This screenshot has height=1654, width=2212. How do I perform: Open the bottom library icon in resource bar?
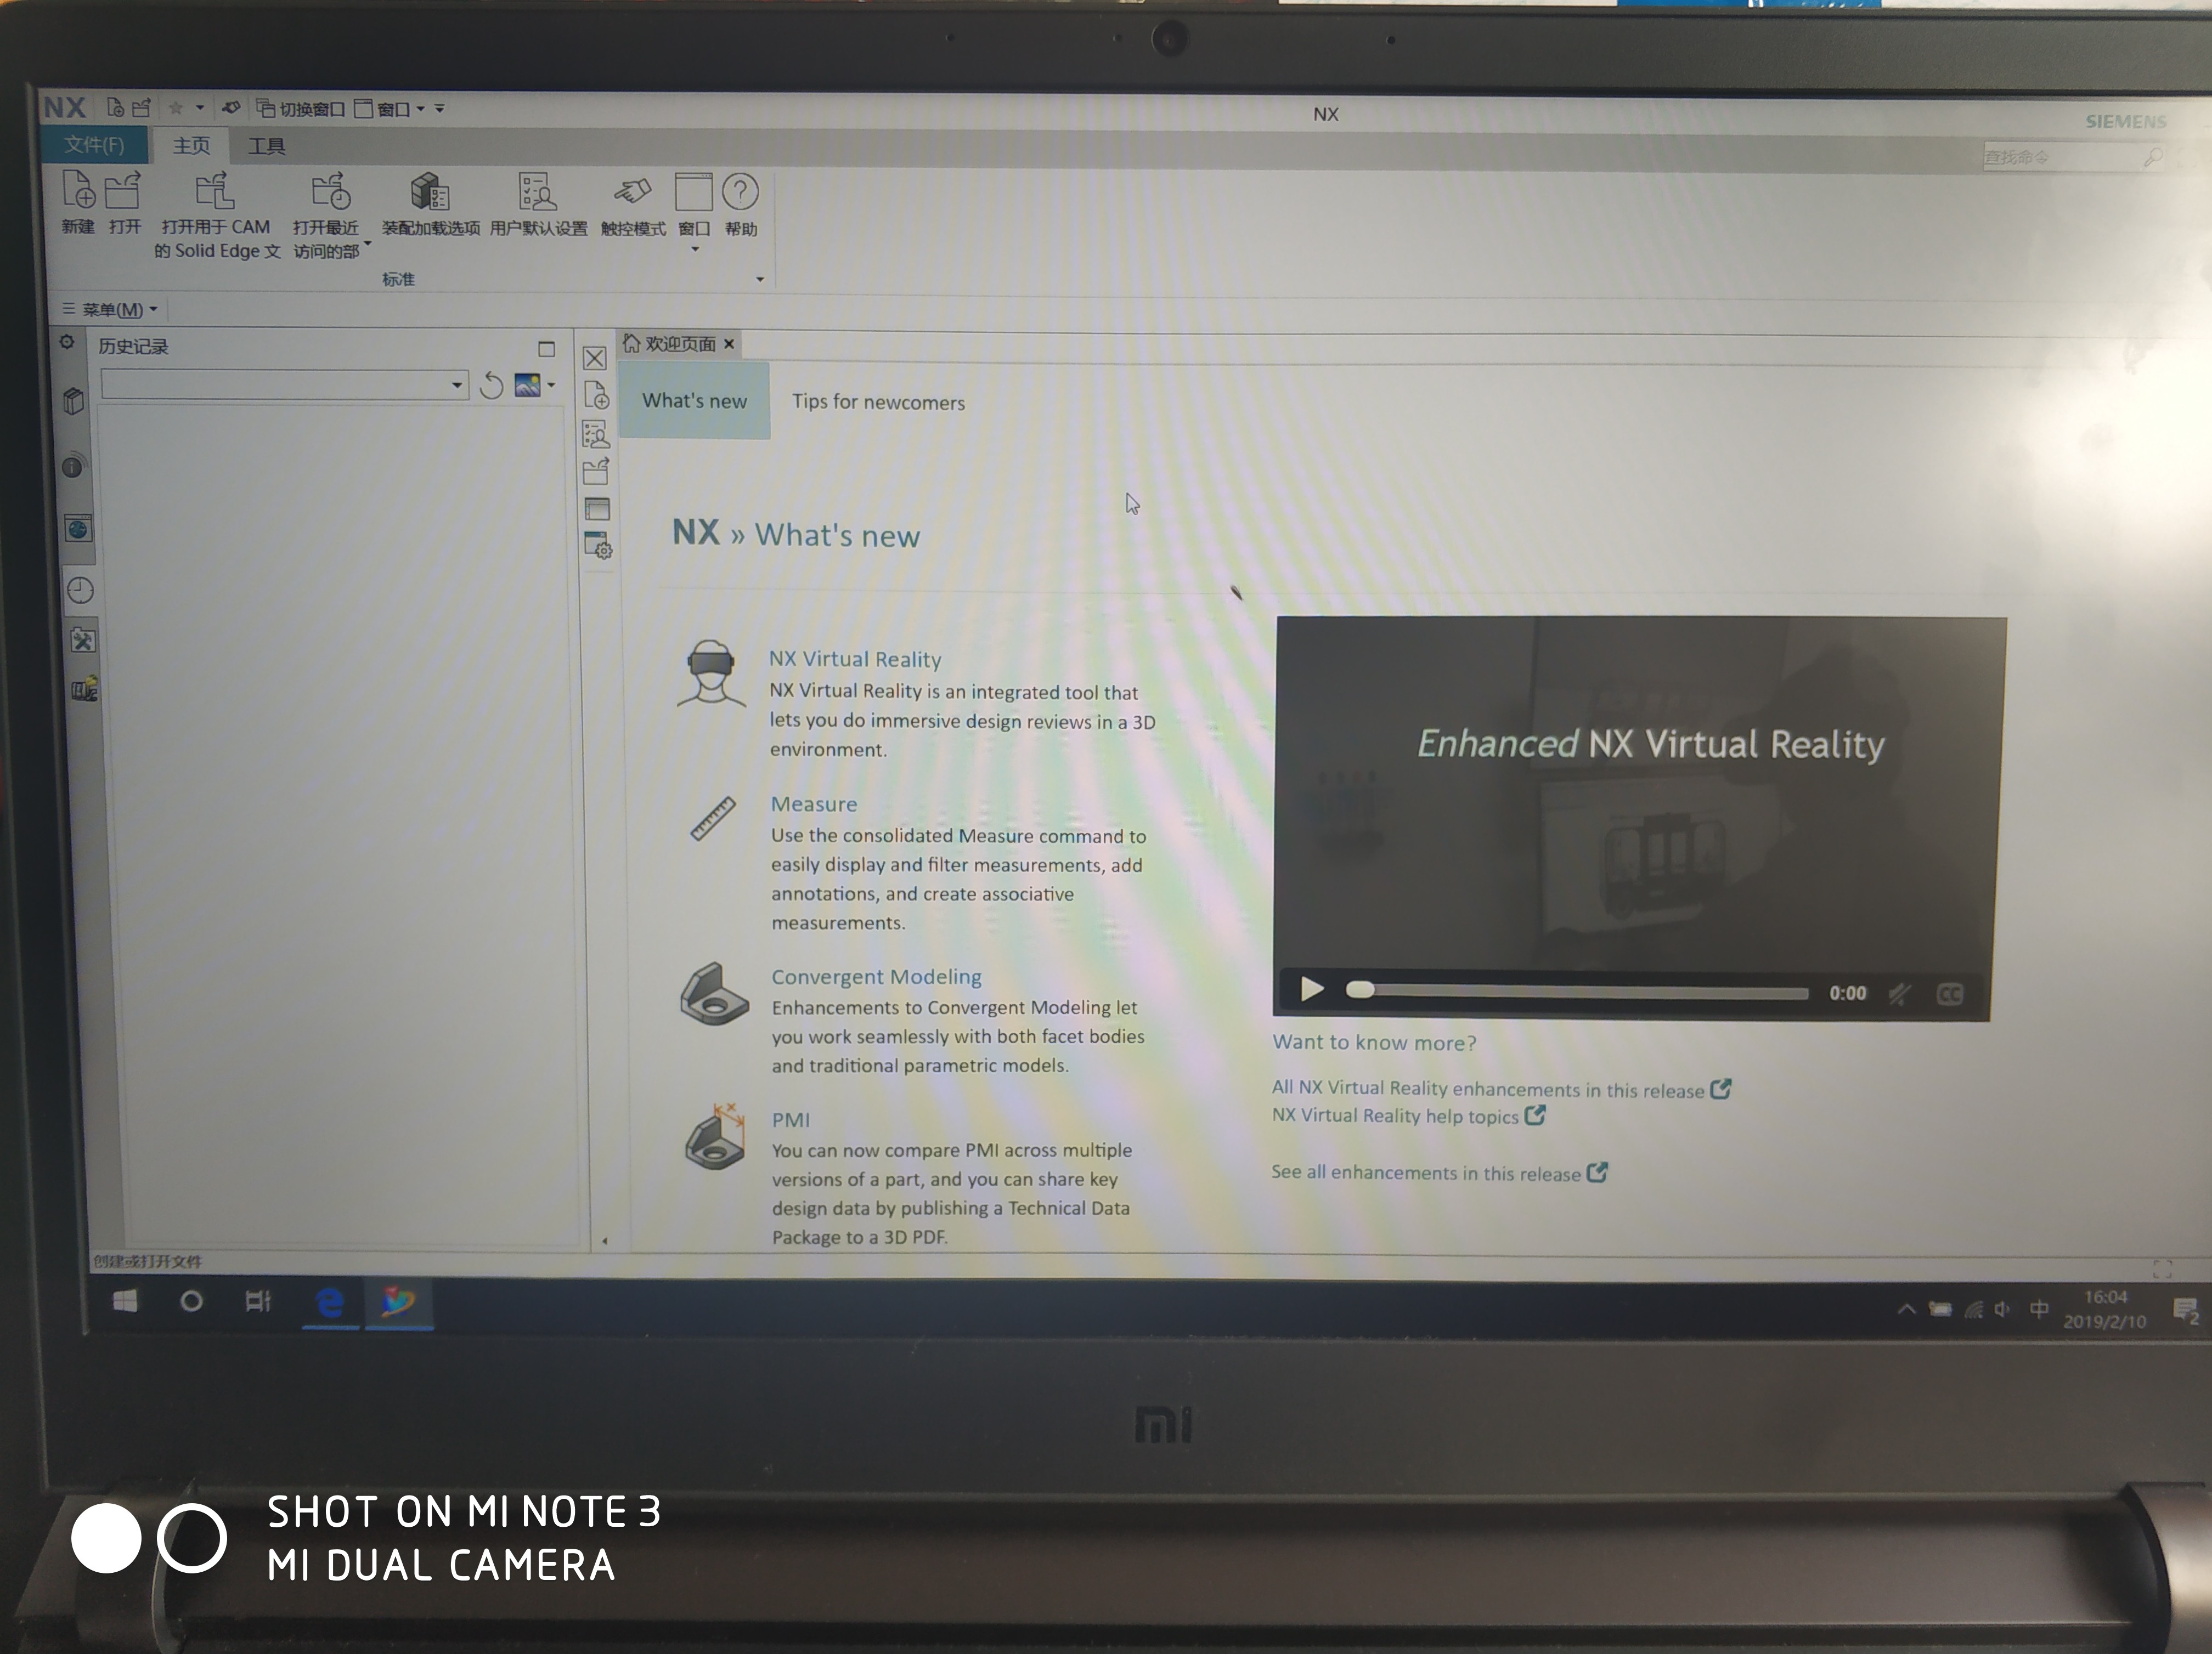(84, 689)
